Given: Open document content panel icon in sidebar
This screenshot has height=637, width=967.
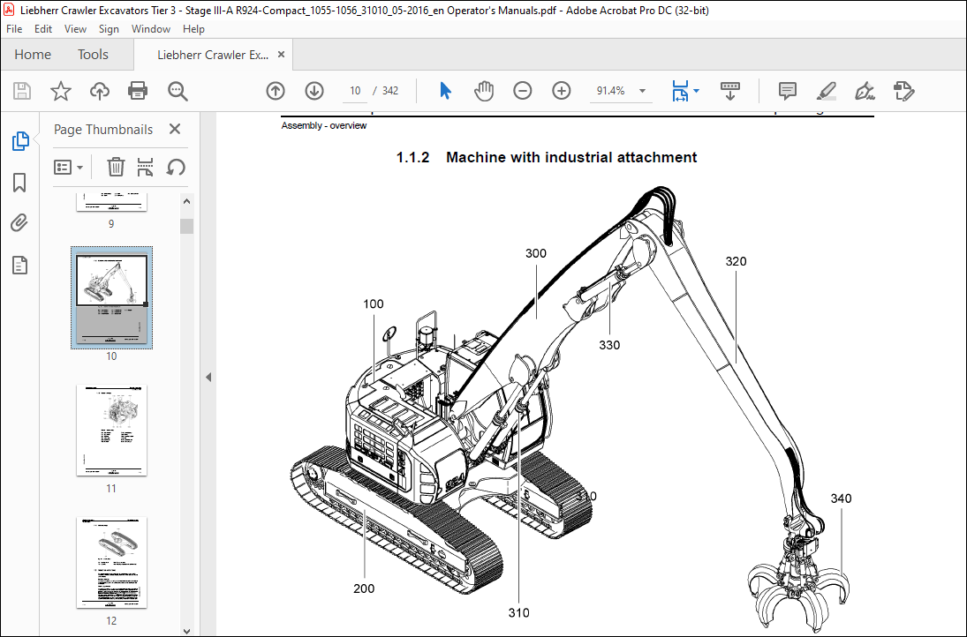Looking at the screenshot, I should (19, 266).
